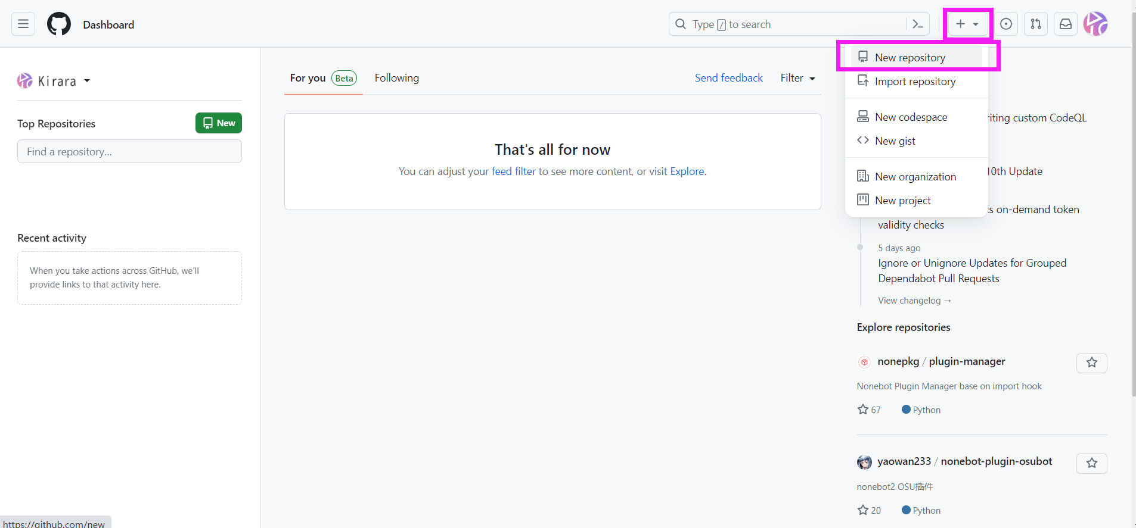Viewport: 1136px width, 528px height.
Task: Star the nonepkg/plugin-manager repository
Action: 1092,363
